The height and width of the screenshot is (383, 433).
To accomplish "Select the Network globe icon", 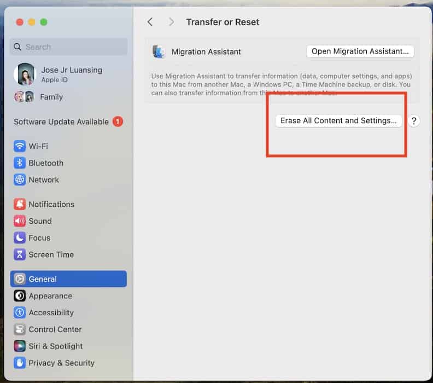I will coord(20,179).
